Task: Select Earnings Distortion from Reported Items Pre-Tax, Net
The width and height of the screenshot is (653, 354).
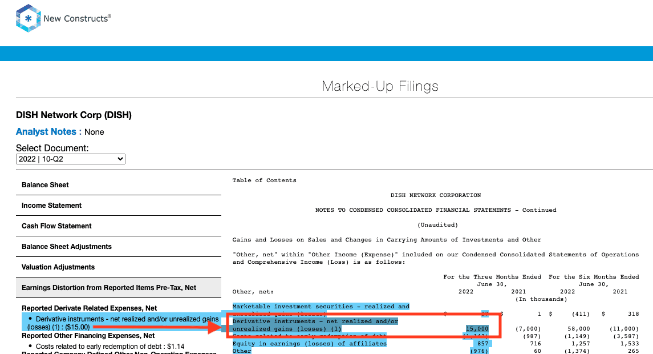Action: click(118, 287)
